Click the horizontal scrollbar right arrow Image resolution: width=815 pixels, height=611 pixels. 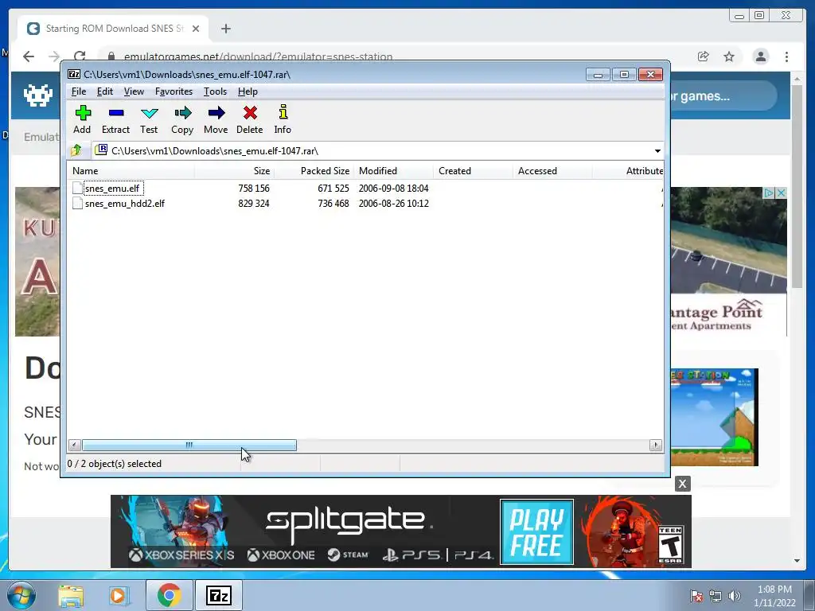pos(656,445)
